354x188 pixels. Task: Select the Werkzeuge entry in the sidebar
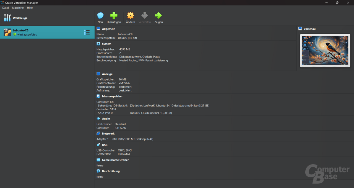click(47, 18)
